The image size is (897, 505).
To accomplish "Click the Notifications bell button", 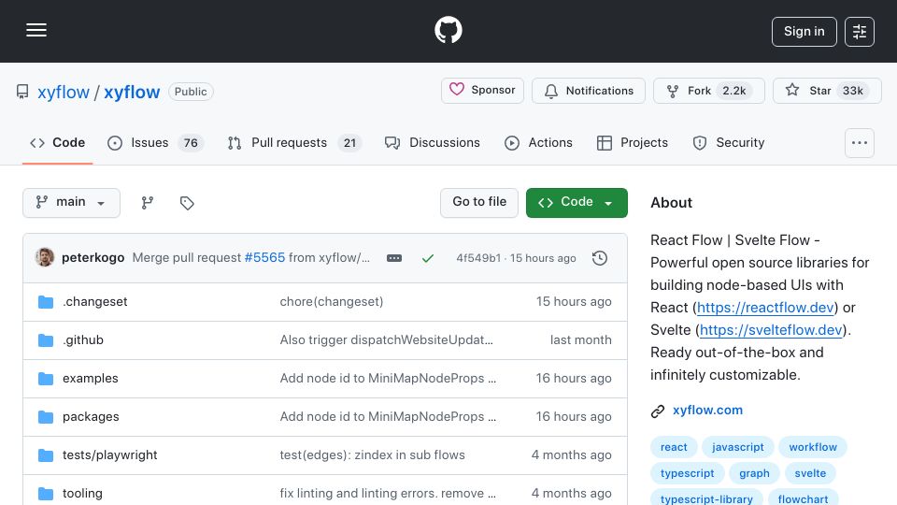I will [588, 91].
